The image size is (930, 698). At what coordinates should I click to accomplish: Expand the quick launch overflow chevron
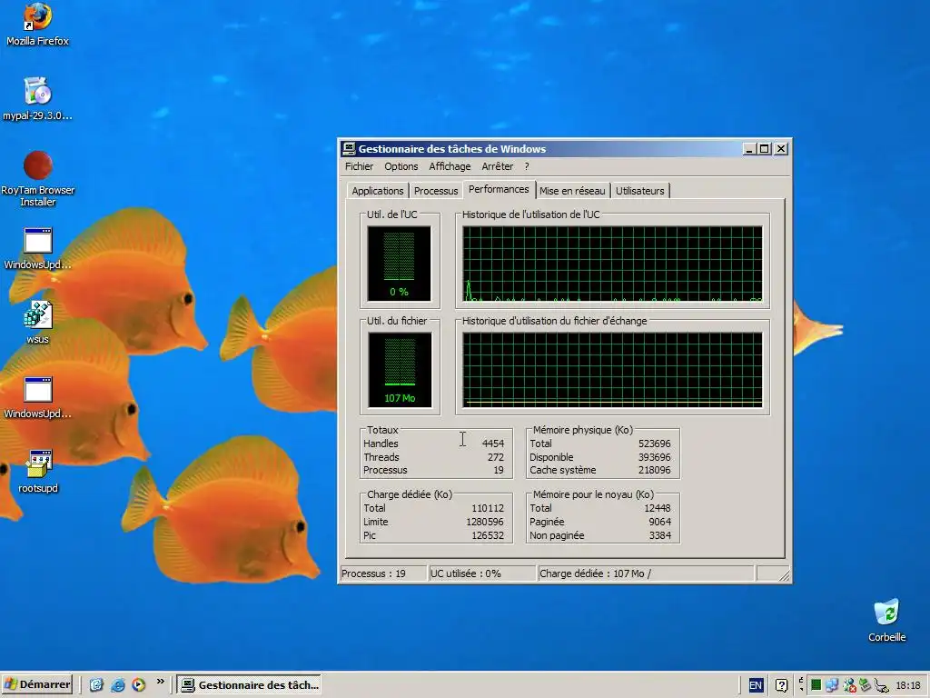click(x=160, y=682)
